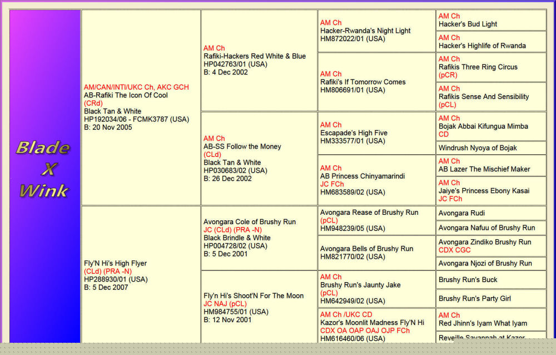
Task: Select Rafiki-Hackers Red White & Blue cell
Action: point(255,56)
